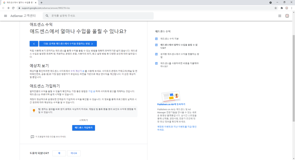The image size is (295, 160).
Task: Click the lightbulb tip icon
Action: tap(34, 111)
